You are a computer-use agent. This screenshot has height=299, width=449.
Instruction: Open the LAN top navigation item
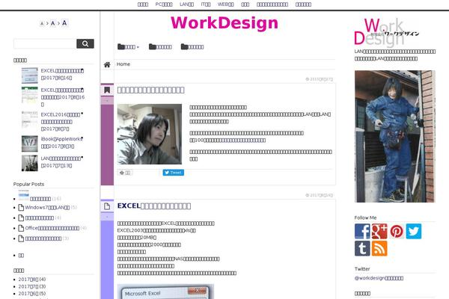186,4
